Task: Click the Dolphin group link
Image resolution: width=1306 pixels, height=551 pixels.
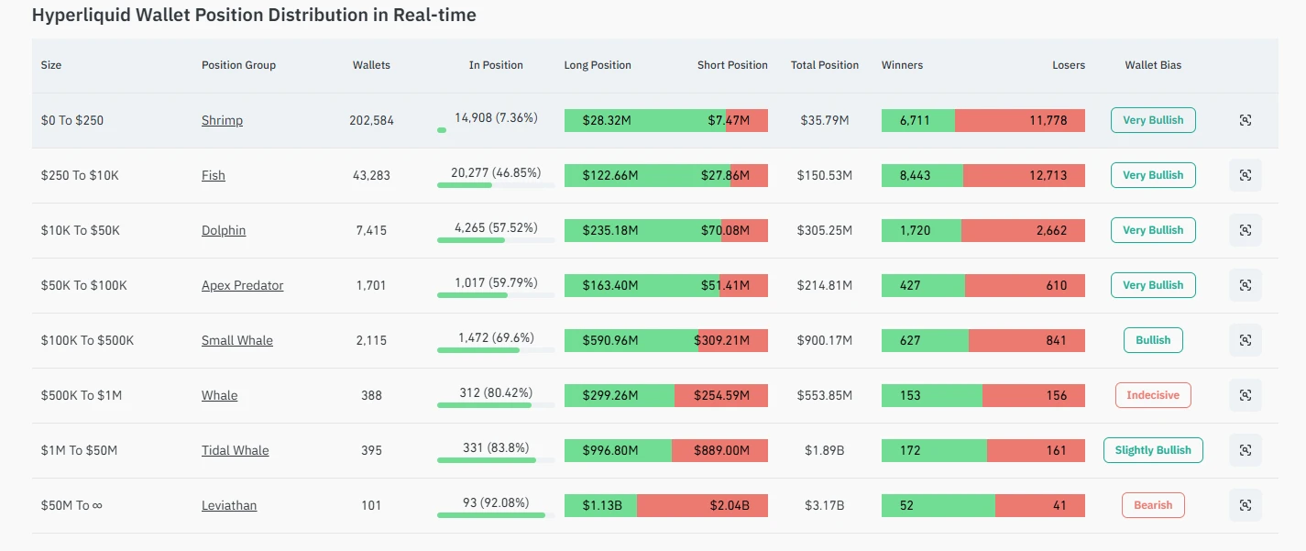Action: 224,230
